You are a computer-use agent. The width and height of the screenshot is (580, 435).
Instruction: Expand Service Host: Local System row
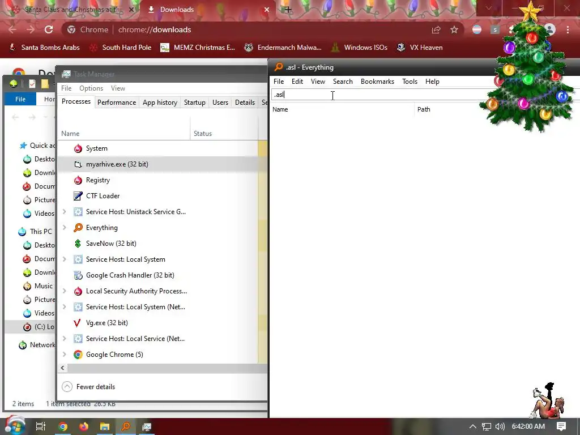coord(65,259)
